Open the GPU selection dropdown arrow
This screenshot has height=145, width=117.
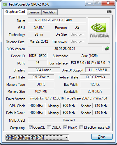(x=66, y=138)
